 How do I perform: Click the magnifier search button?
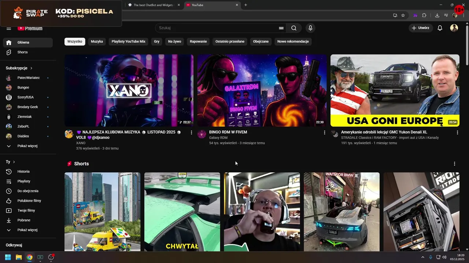tap(294, 28)
